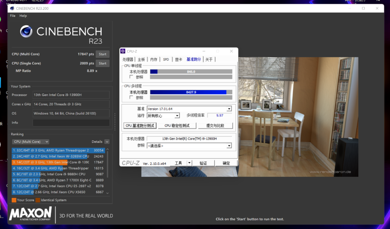Open the Help menu in Cinebench
This screenshot has width=390, height=229.
[23, 16]
